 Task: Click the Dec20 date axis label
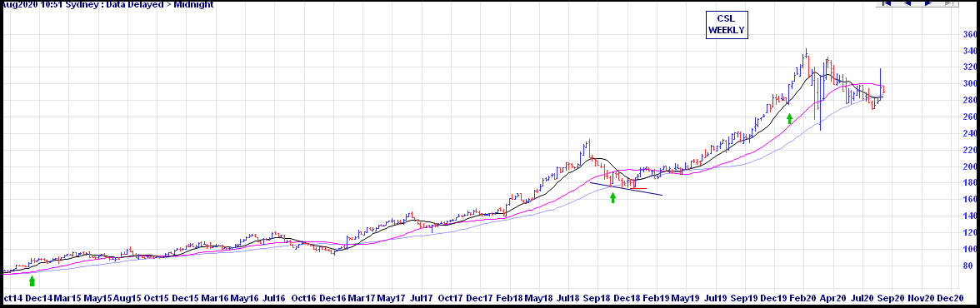point(949,299)
